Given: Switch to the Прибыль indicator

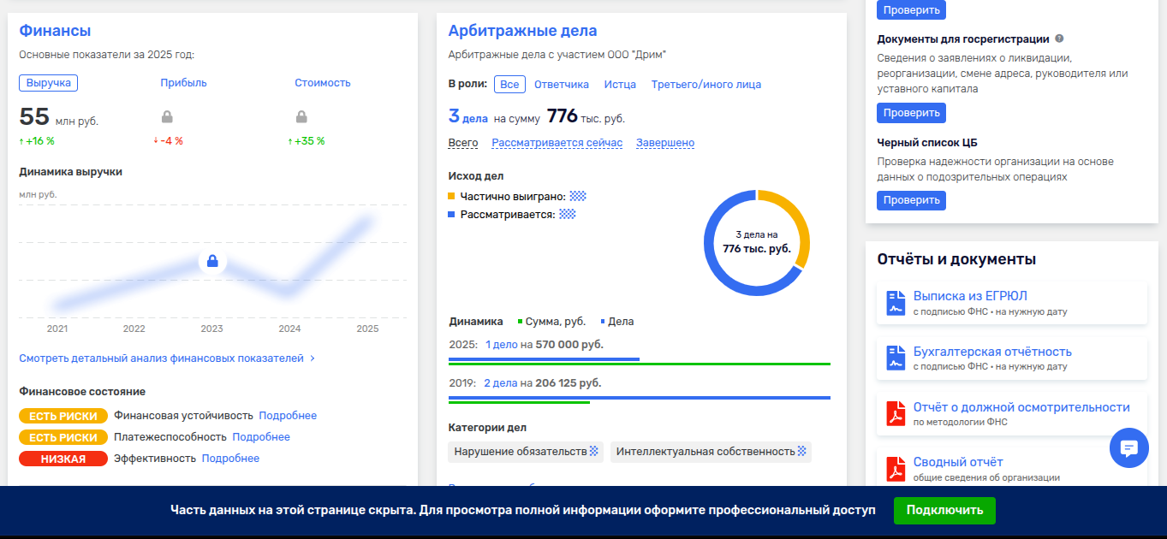Looking at the screenshot, I should (x=183, y=83).
